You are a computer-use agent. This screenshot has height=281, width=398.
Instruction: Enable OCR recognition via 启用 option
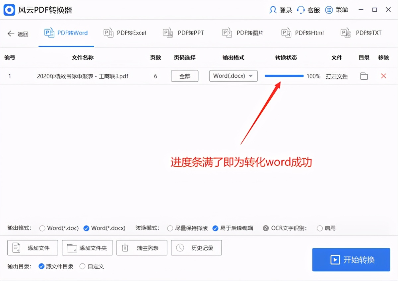point(320,228)
